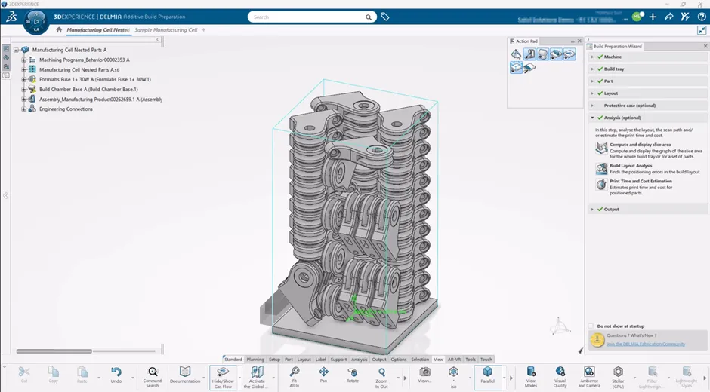710x392 pixels.
Task: Click Fit All In tool
Action: click(x=295, y=376)
